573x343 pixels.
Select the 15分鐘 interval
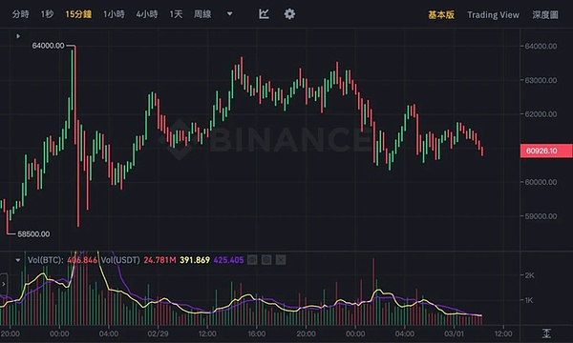click(78, 14)
